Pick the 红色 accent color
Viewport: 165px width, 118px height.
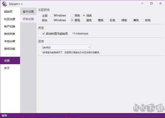[108, 20]
